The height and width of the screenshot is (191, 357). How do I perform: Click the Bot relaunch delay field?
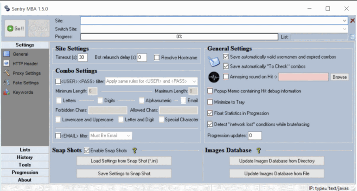coord(142,57)
